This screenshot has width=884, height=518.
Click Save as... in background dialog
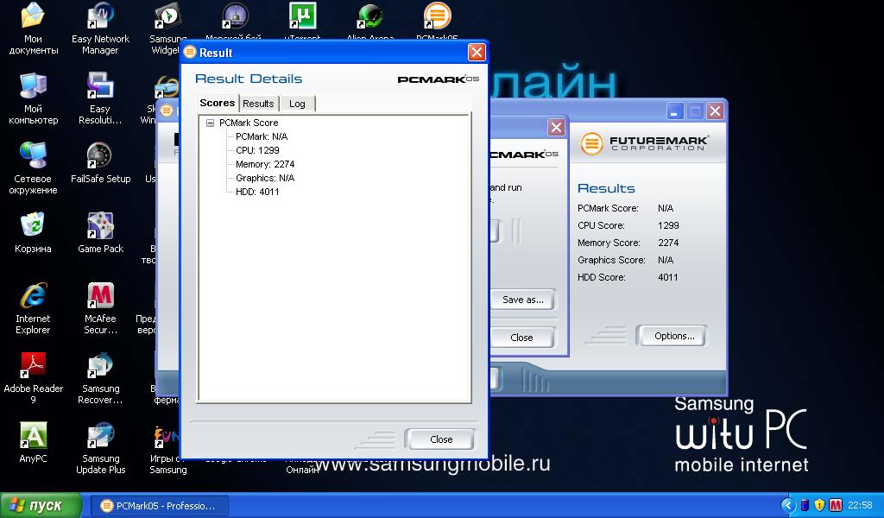[x=522, y=300]
